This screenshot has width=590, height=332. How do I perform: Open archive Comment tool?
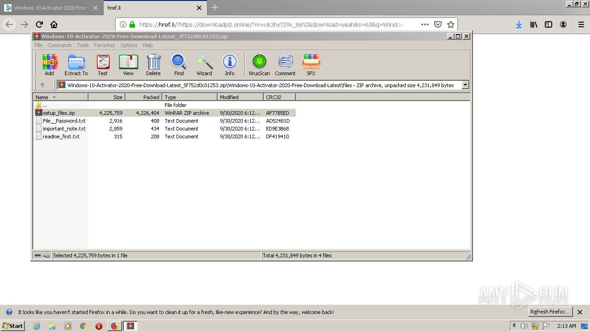[285, 65]
